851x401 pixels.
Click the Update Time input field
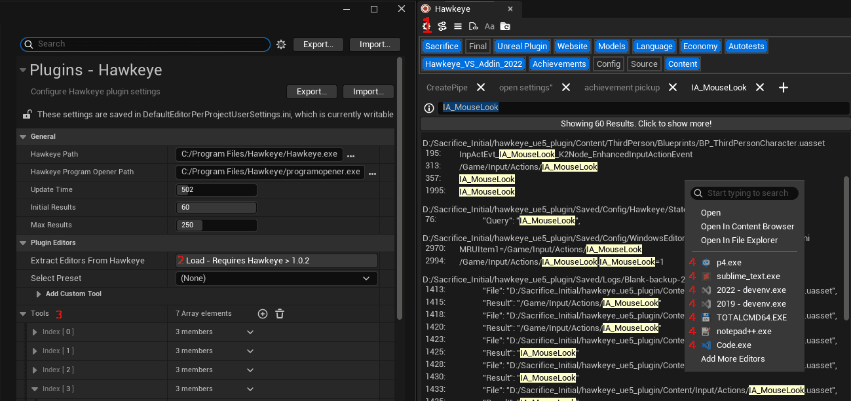(216, 189)
